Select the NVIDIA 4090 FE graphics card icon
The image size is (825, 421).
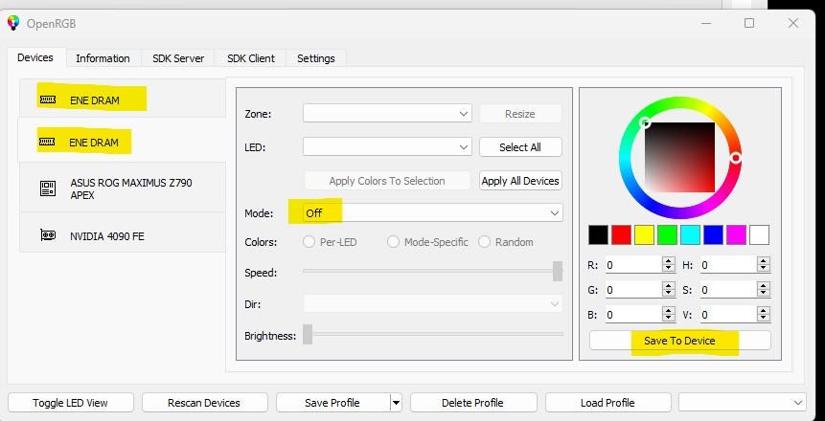[48, 235]
